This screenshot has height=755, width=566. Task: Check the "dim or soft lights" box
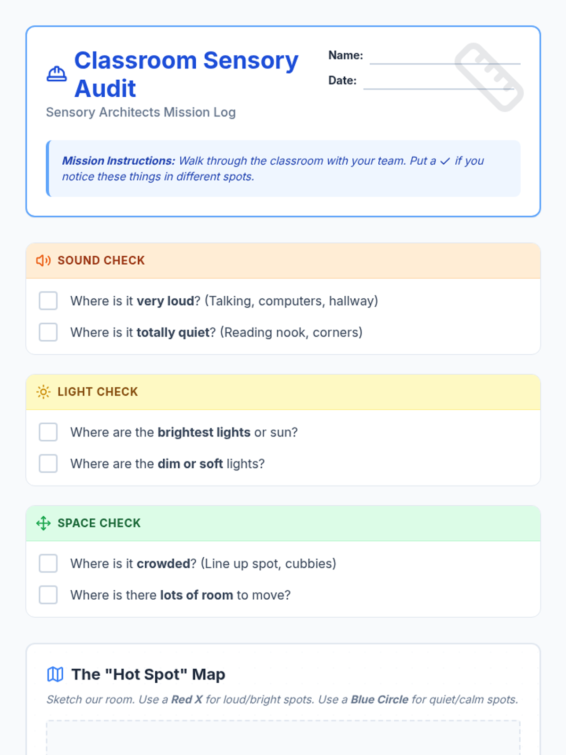(48, 463)
